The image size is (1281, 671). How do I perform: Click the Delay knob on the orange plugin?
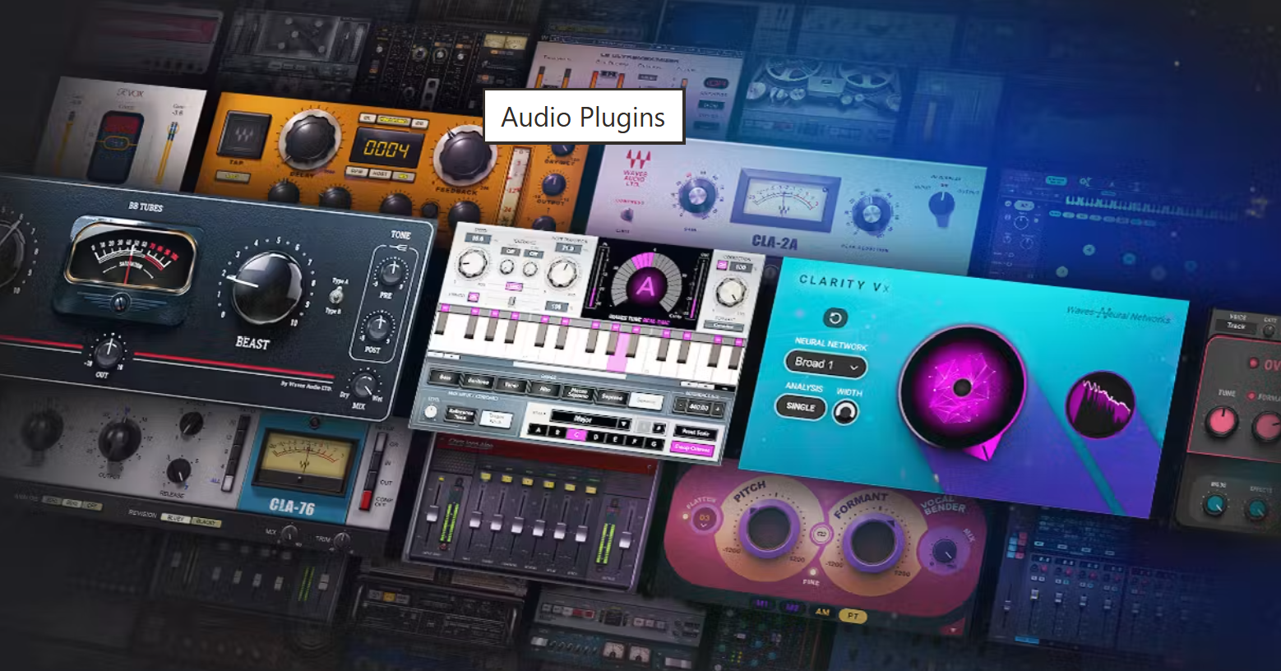click(x=310, y=139)
